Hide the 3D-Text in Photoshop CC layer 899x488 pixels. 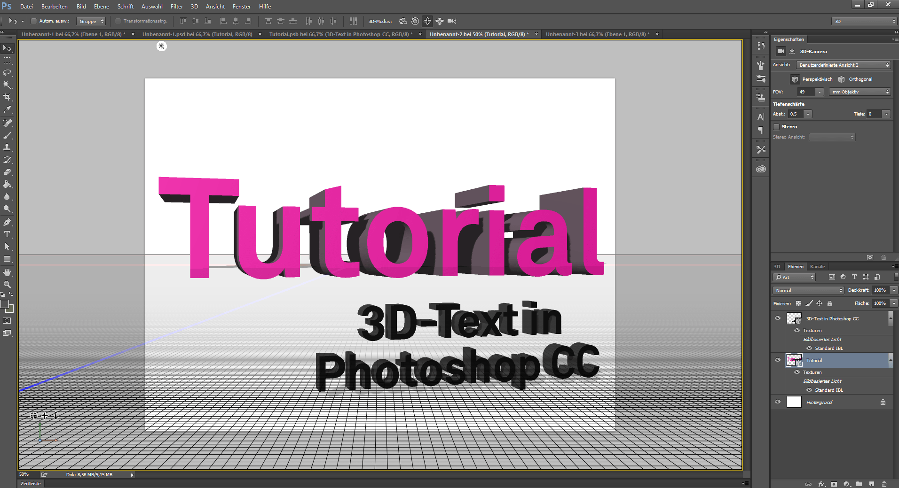[x=778, y=318]
